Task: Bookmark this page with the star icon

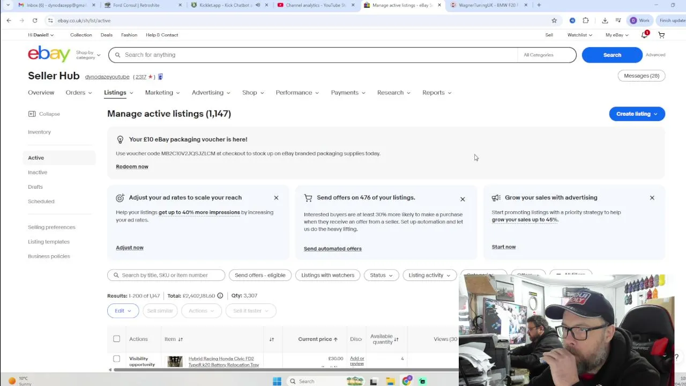Action: tap(554, 20)
